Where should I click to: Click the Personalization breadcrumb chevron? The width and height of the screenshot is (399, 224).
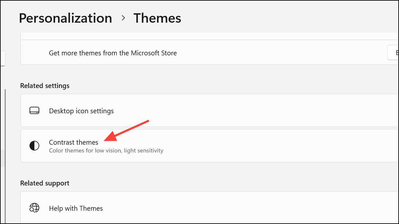[x=123, y=18]
